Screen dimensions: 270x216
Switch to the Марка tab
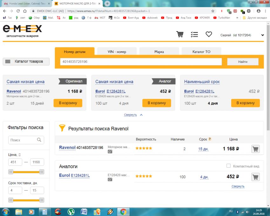pos(159,52)
